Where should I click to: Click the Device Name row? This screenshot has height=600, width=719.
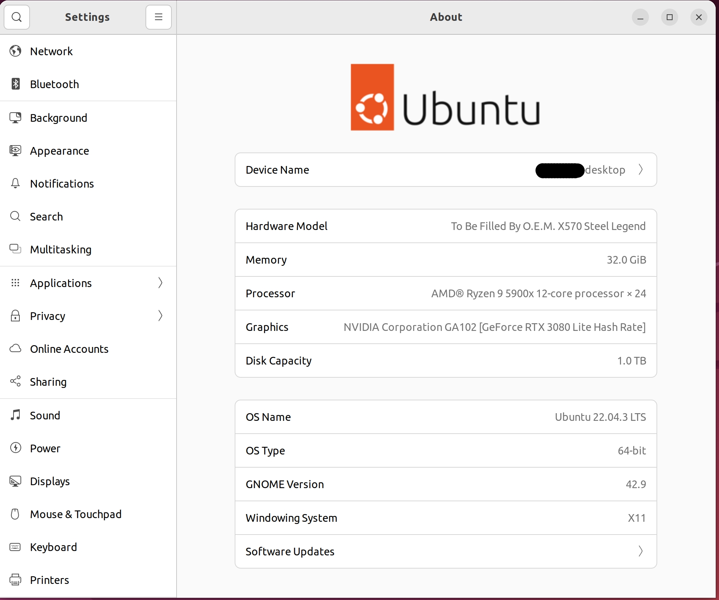[446, 170]
